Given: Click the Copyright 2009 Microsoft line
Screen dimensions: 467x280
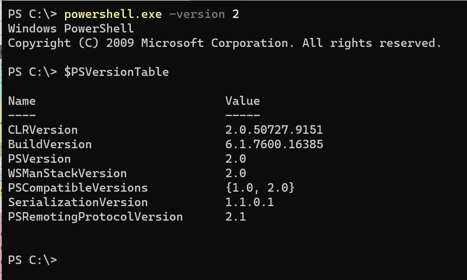Looking at the screenshot, I should (225, 43).
